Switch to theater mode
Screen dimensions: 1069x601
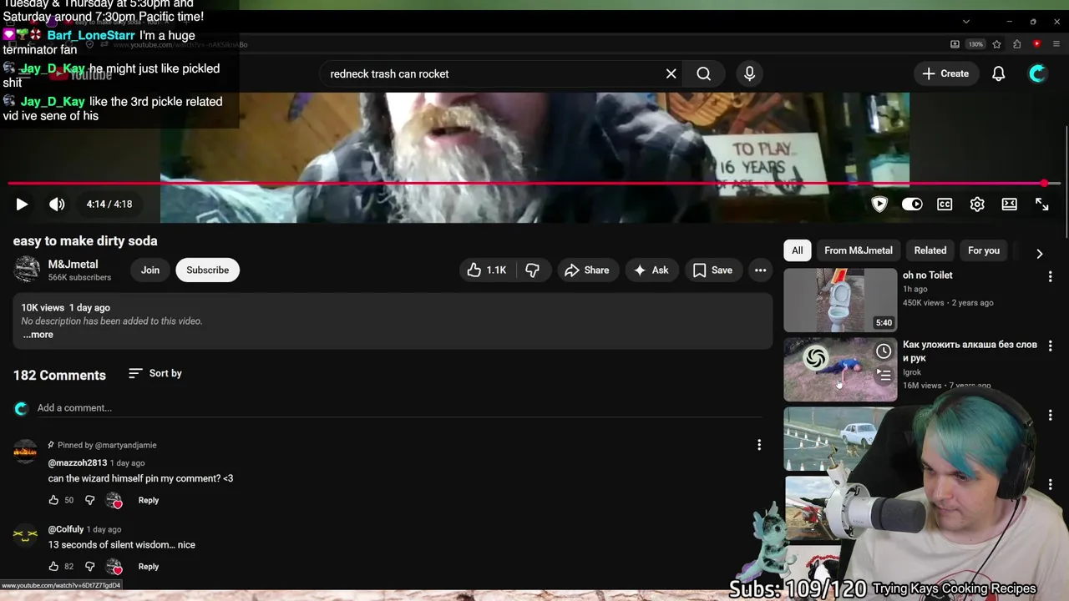1010,204
